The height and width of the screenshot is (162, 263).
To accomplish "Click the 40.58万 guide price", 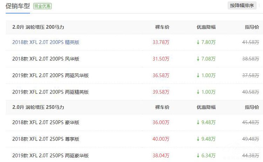I will pos(251,92).
